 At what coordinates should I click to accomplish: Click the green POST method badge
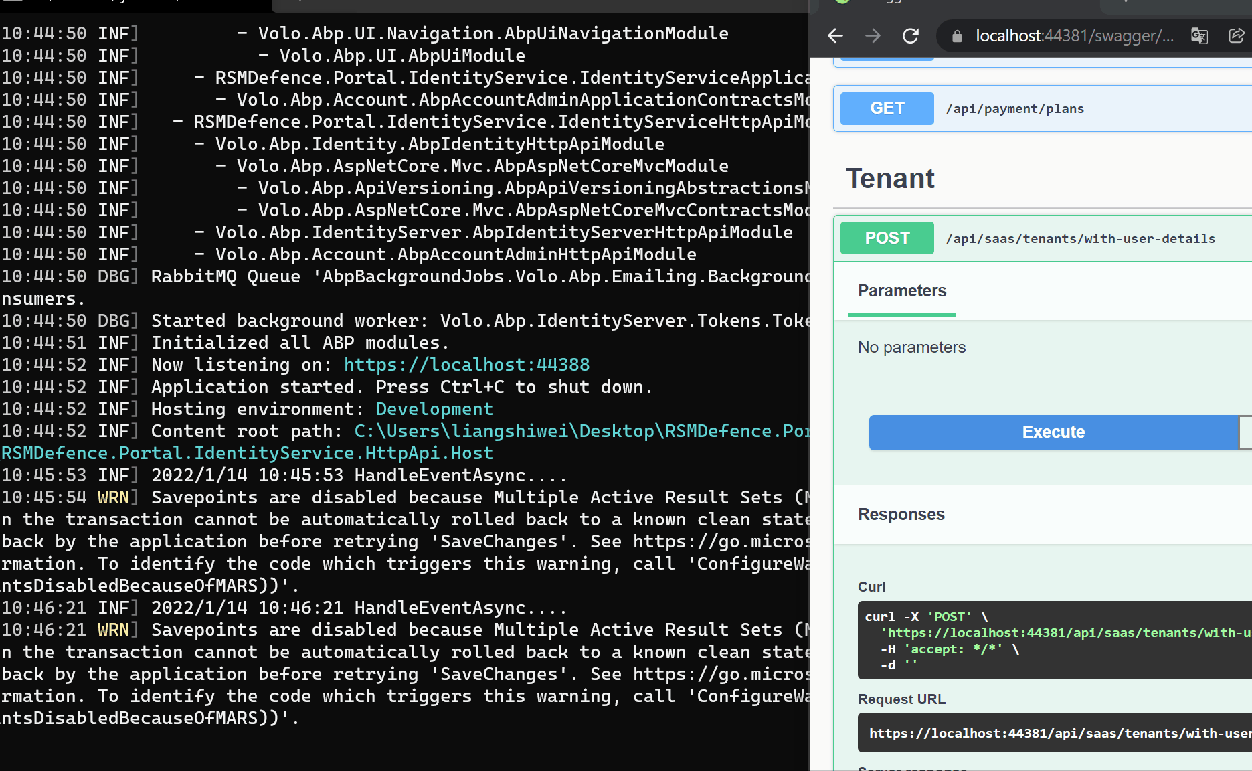tap(887, 238)
